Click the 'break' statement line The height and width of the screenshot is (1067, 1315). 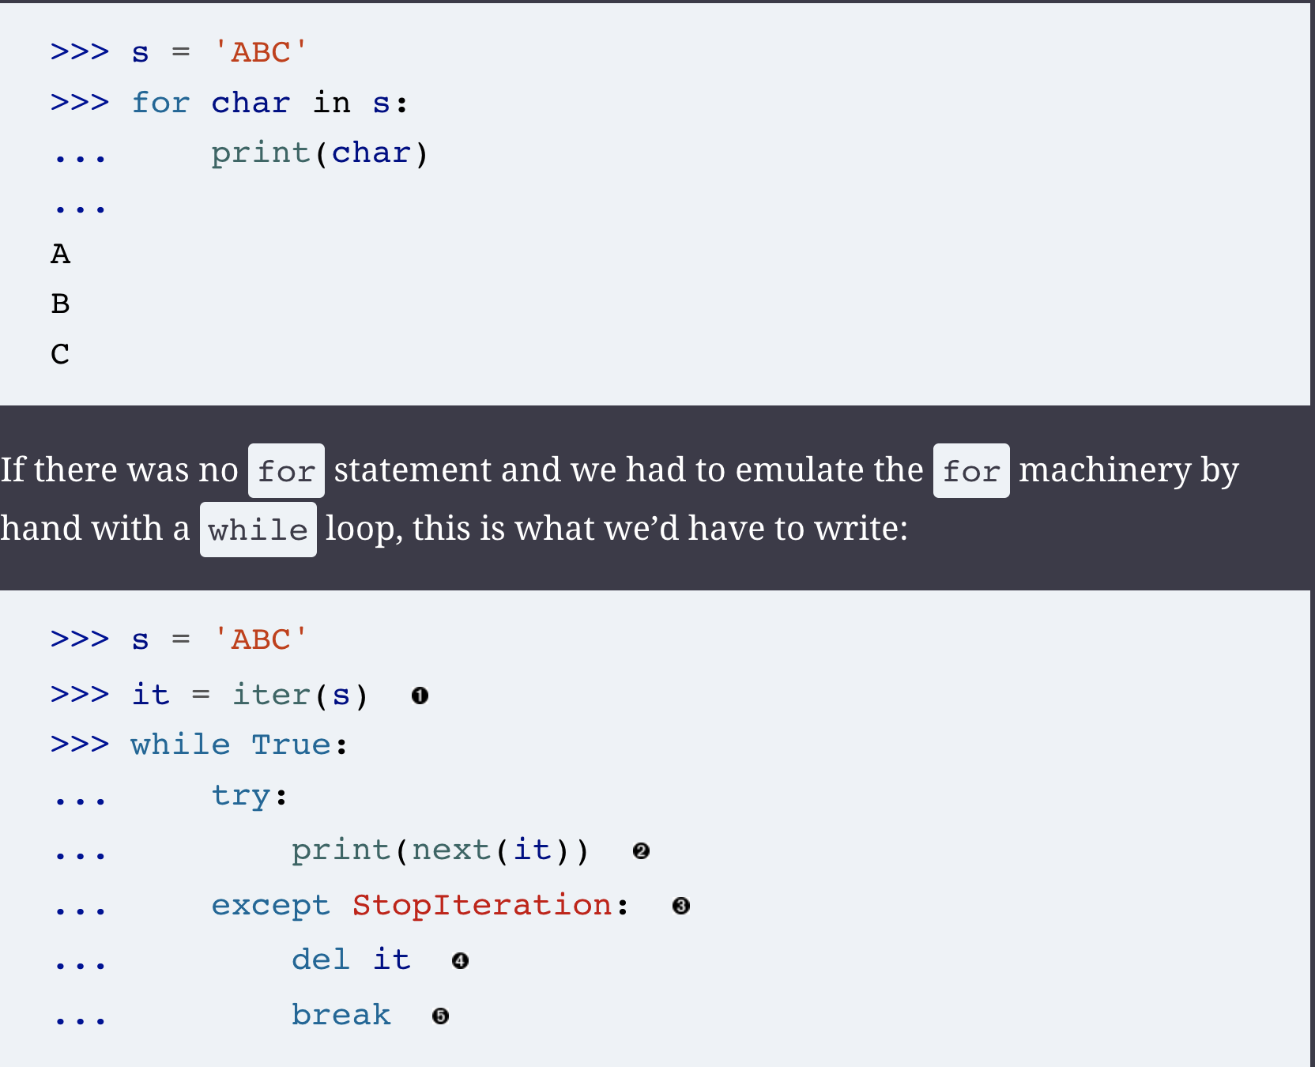[x=341, y=1014]
